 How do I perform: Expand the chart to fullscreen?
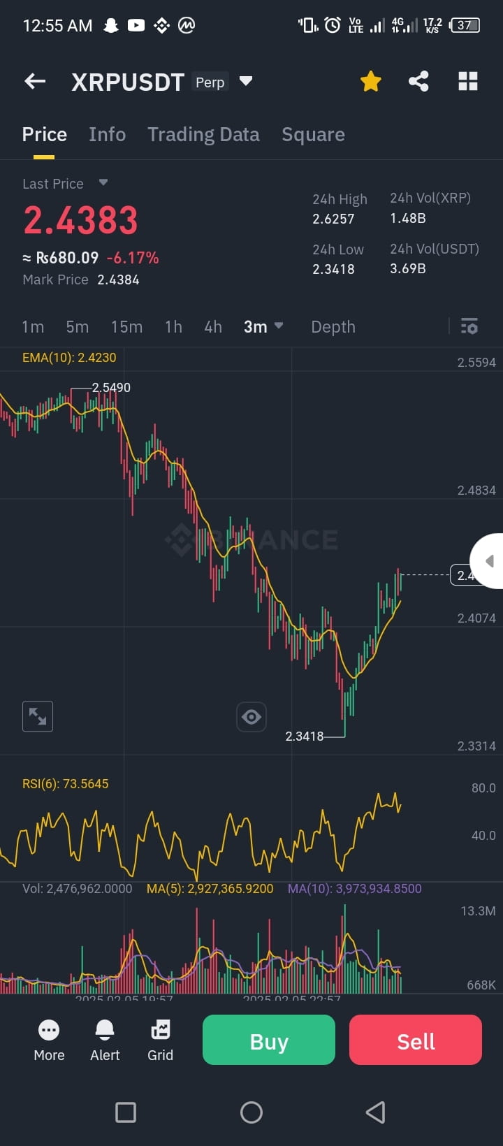[x=38, y=716]
